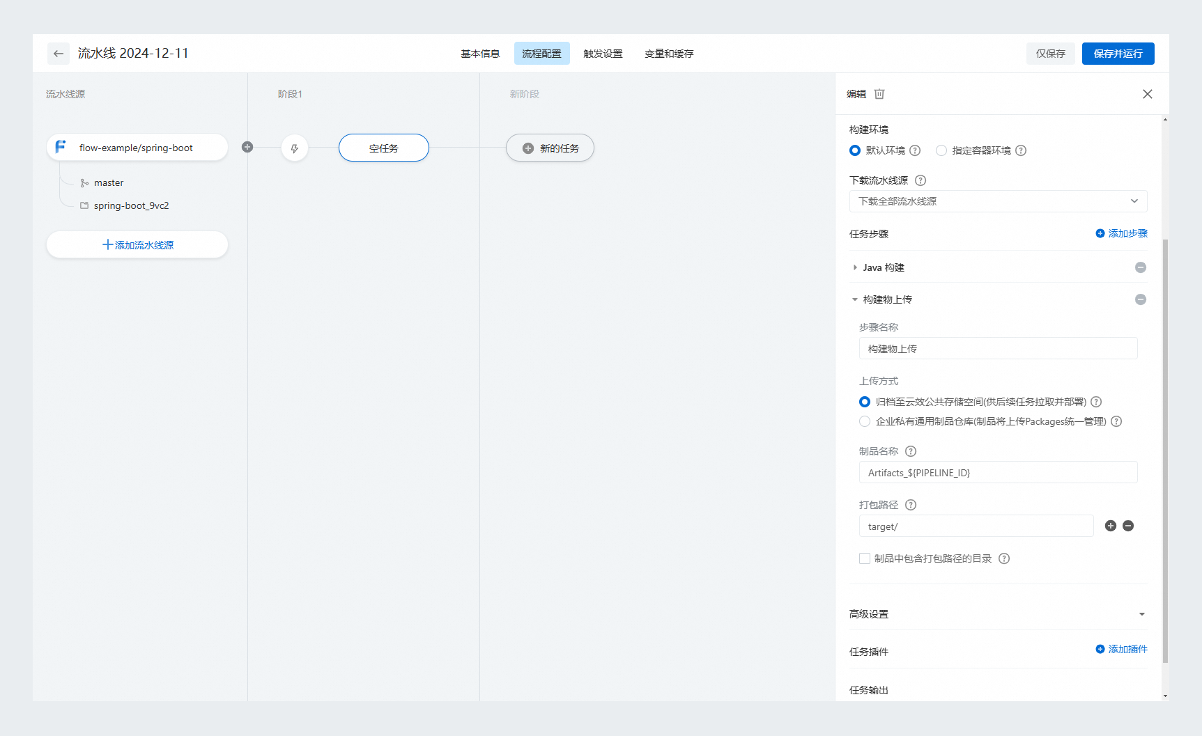The height and width of the screenshot is (736, 1202).
Task: Click the 打包路径 target/ input field
Action: (976, 526)
